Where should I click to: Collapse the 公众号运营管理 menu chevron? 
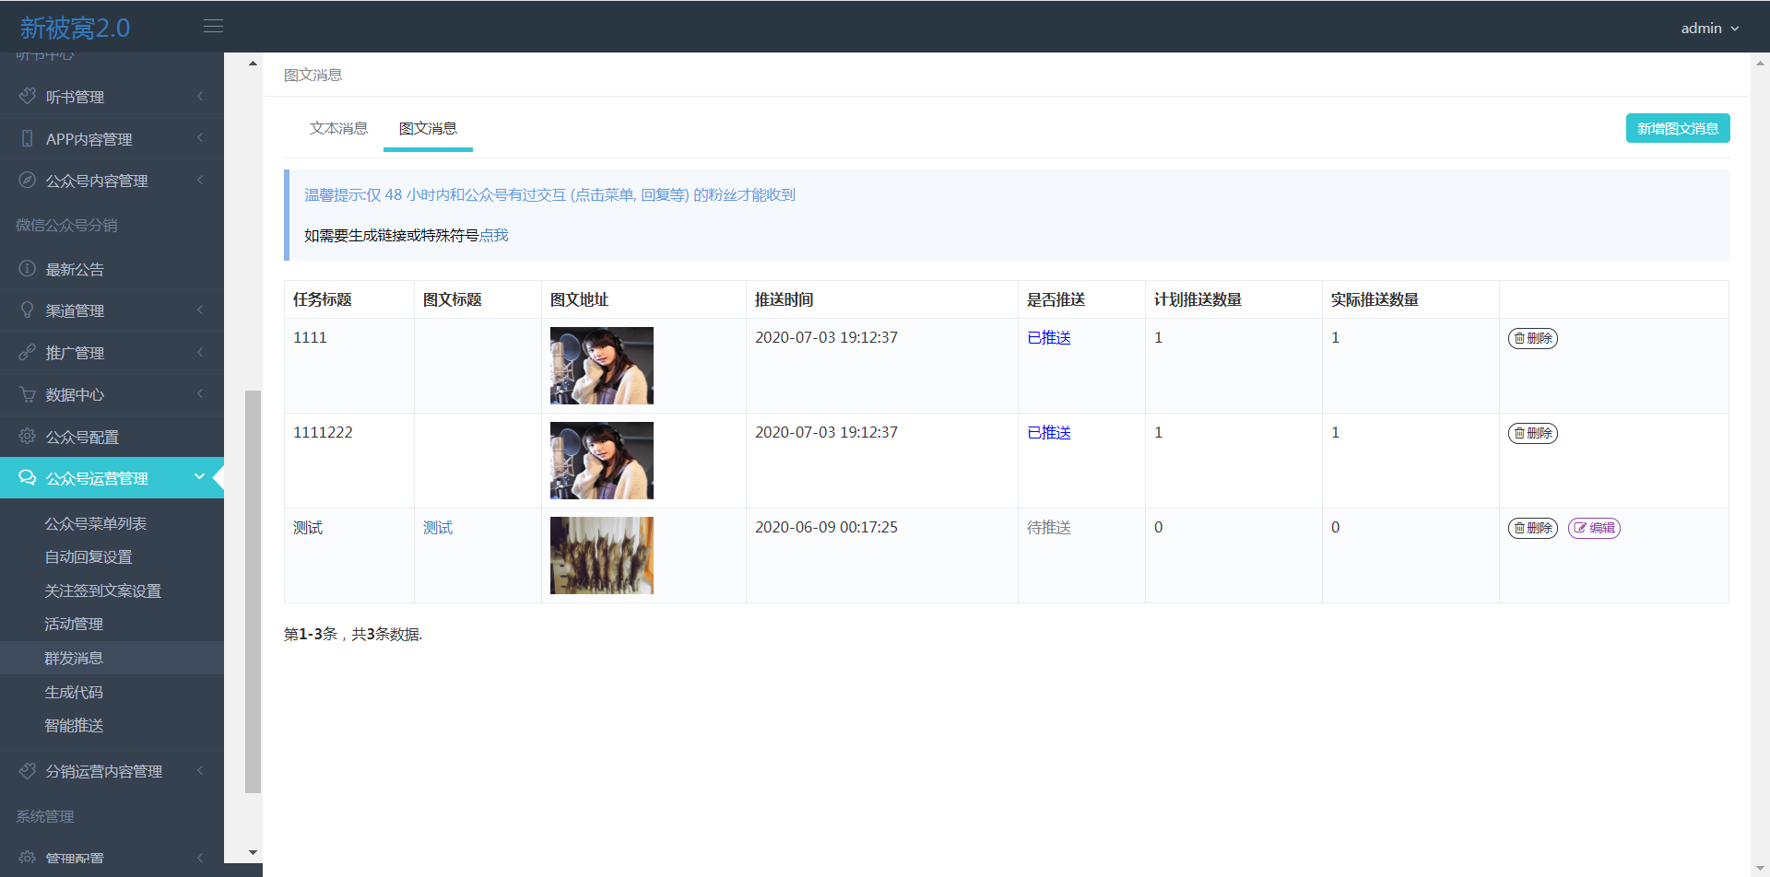click(x=200, y=476)
